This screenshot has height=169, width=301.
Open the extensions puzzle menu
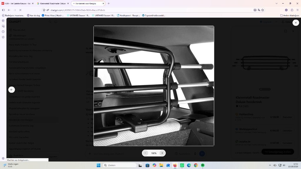292,10
